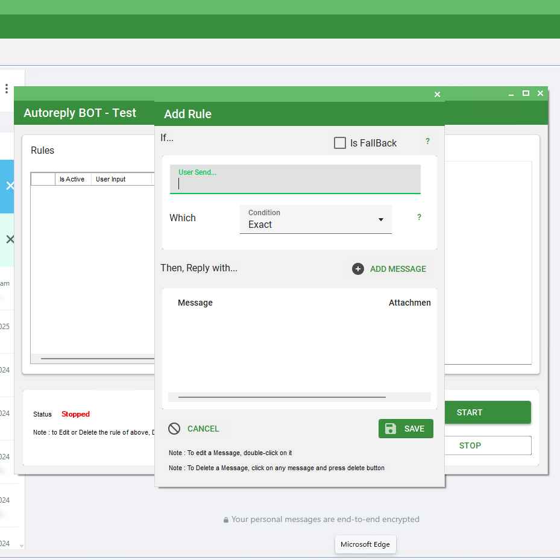Click the prohibition icon beside CANCEL
This screenshot has width=560, height=560.
(174, 429)
